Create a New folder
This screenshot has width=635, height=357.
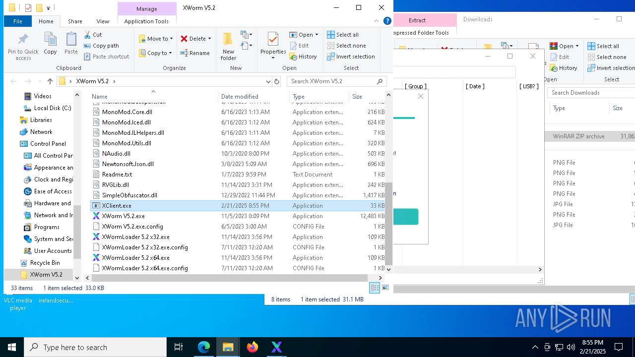tap(228, 47)
